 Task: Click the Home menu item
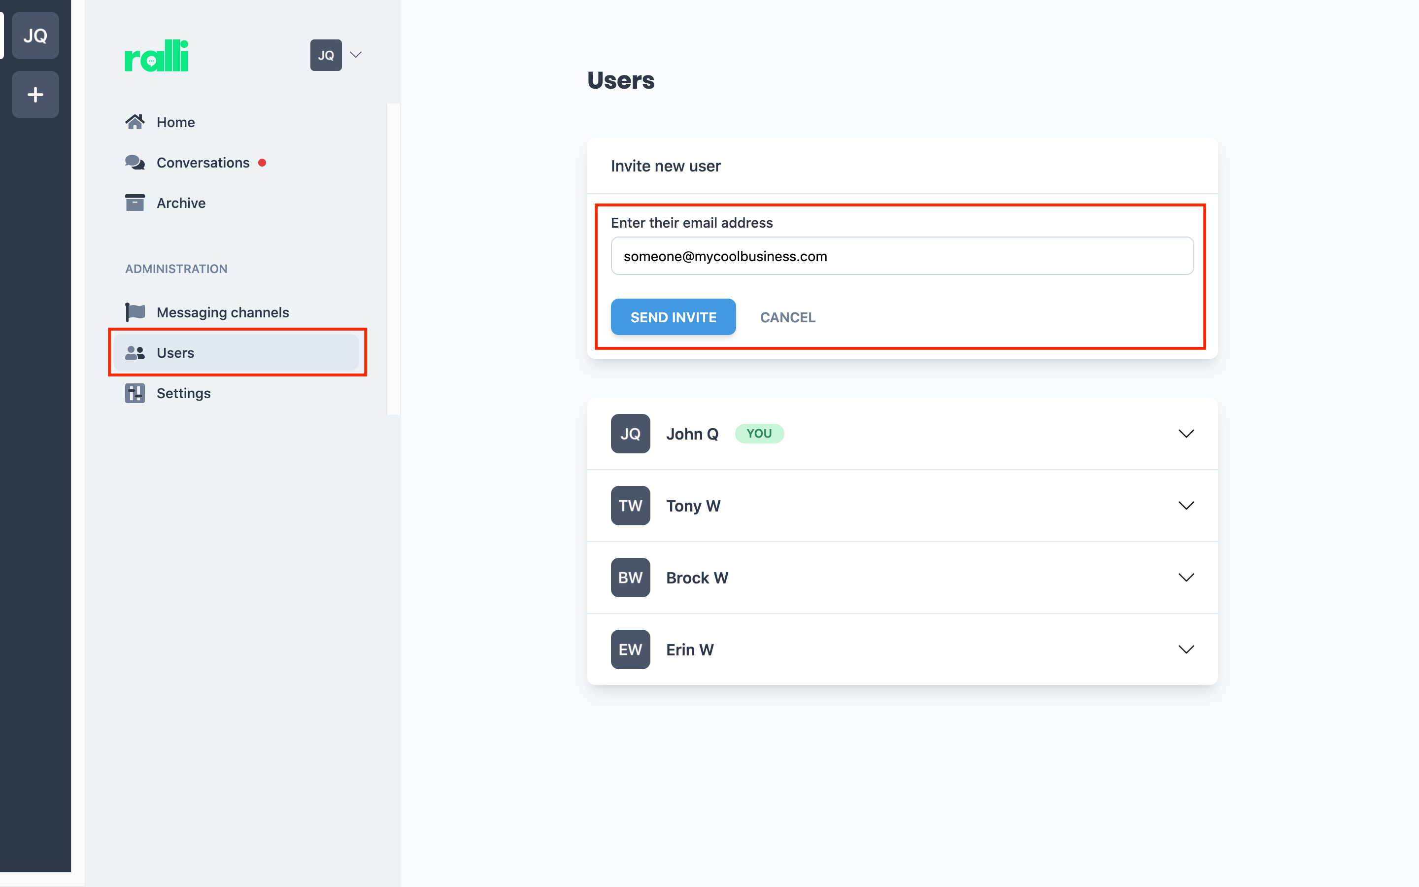click(175, 122)
